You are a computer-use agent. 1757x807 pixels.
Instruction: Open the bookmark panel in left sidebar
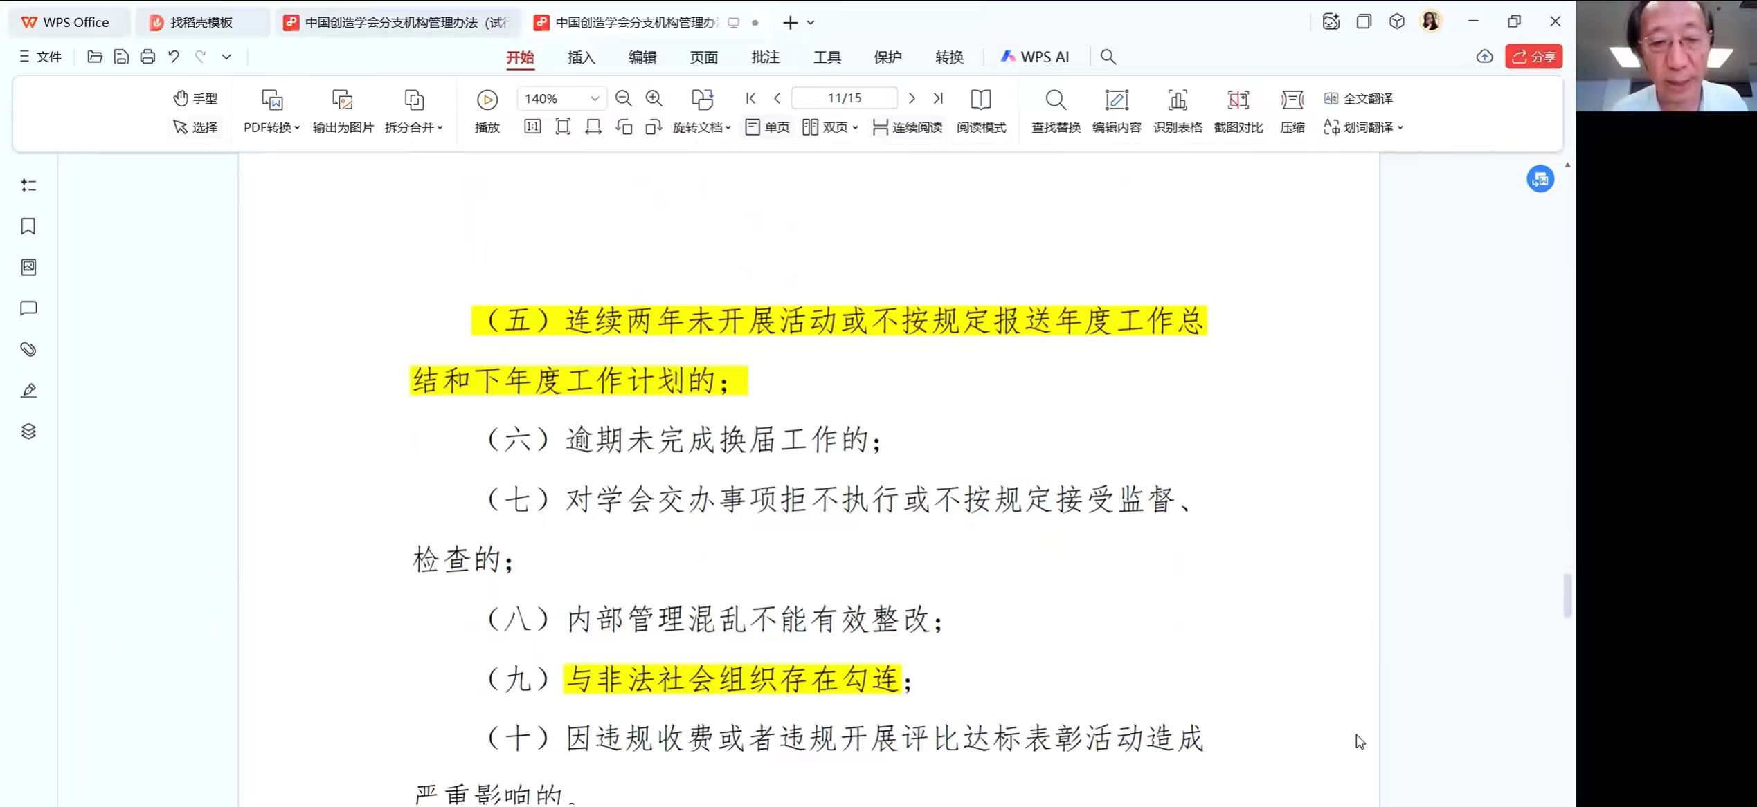click(28, 226)
